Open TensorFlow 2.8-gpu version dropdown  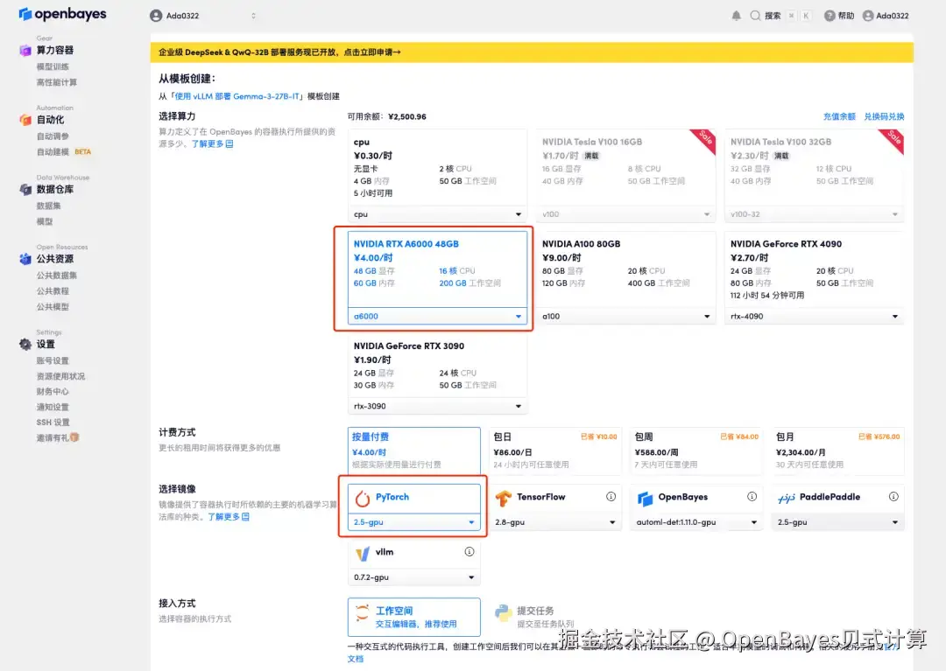coord(555,522)
